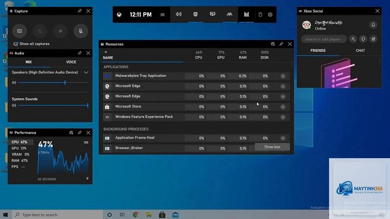Toggle the Capture widget icon on Game Bar
Screen dimensions: 390x219
click(195, 14)
